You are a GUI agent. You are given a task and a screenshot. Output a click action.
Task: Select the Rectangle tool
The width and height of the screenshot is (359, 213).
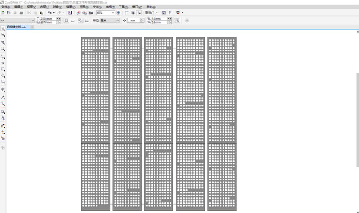[x=3, y=69]
